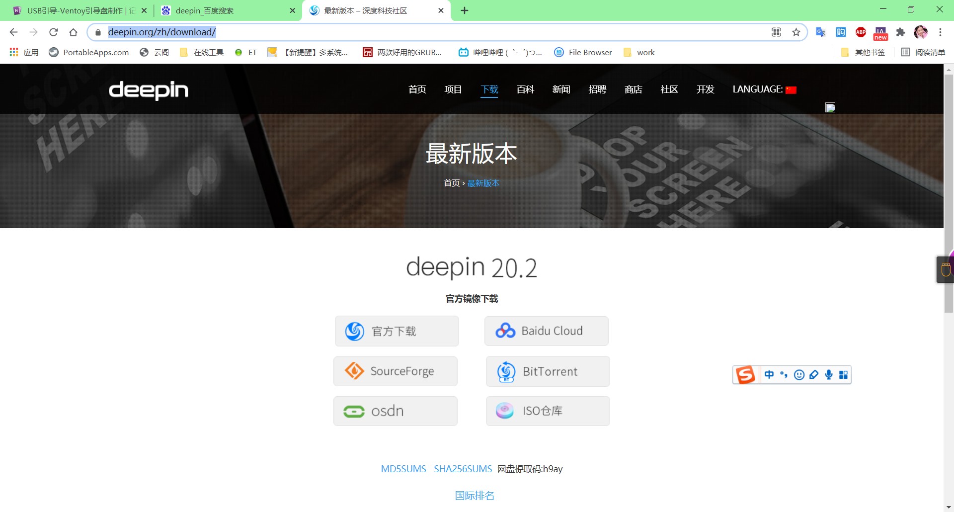Click the Baidu Cloud download button
Image resolution: width=954 pixels, height=512 pixels.
[x=546, y=331]
